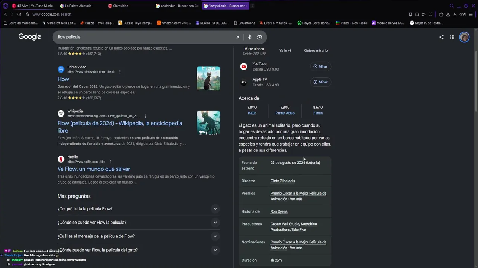Switch to the Clarovideo tab
The height and width of the screenshot is (268, 478).
pos(129,6)
